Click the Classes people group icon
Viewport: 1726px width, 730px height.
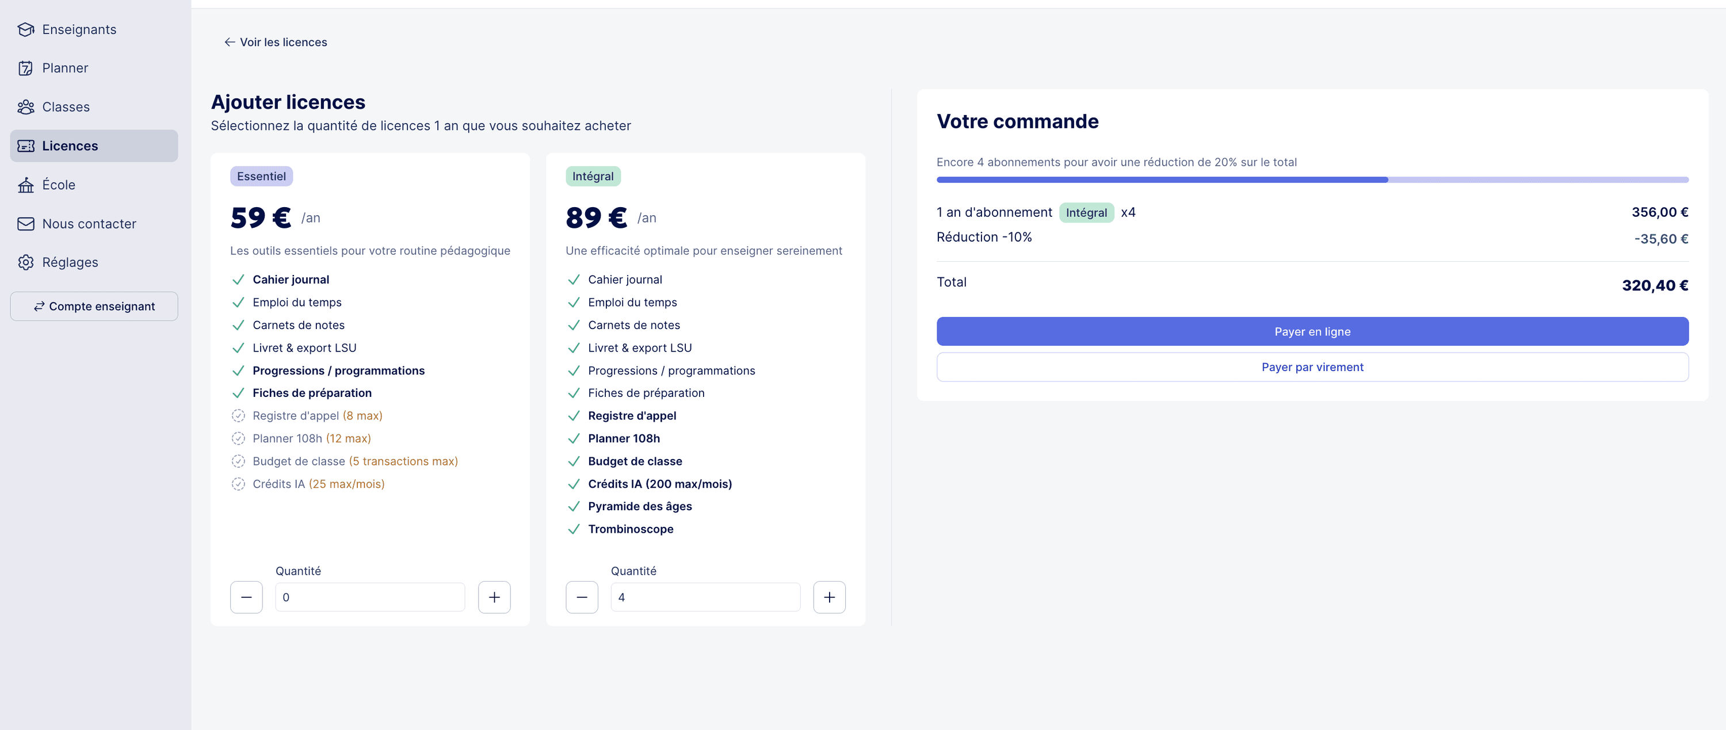(x=25, y=107)
